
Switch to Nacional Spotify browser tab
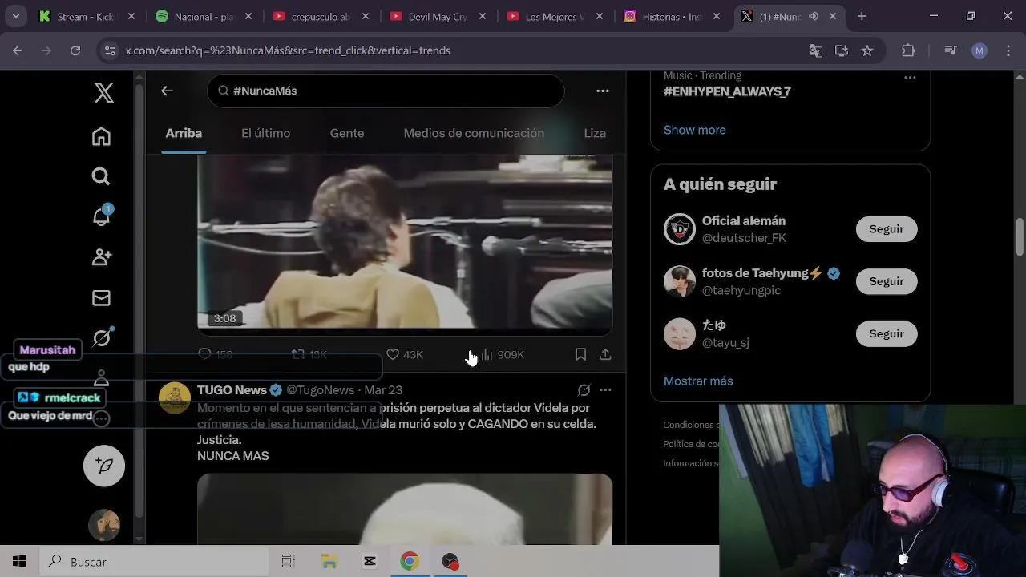204,16
